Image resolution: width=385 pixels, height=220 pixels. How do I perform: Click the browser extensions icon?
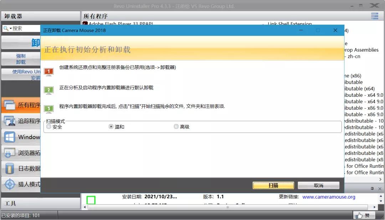[x=10, y=153]
